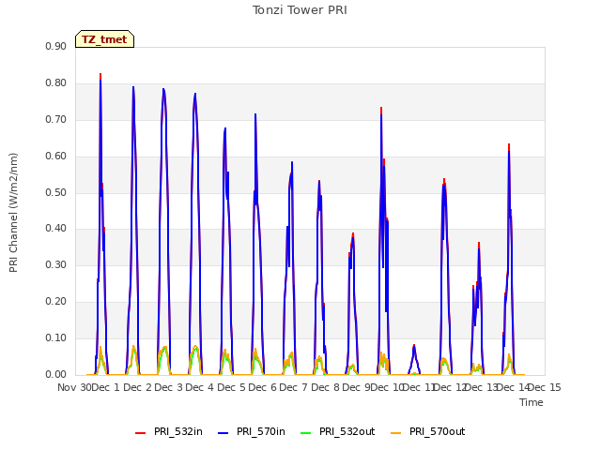Click the PRI Channel (W/m2/nm) axis label
601x450 pixels.
[13, 213]
